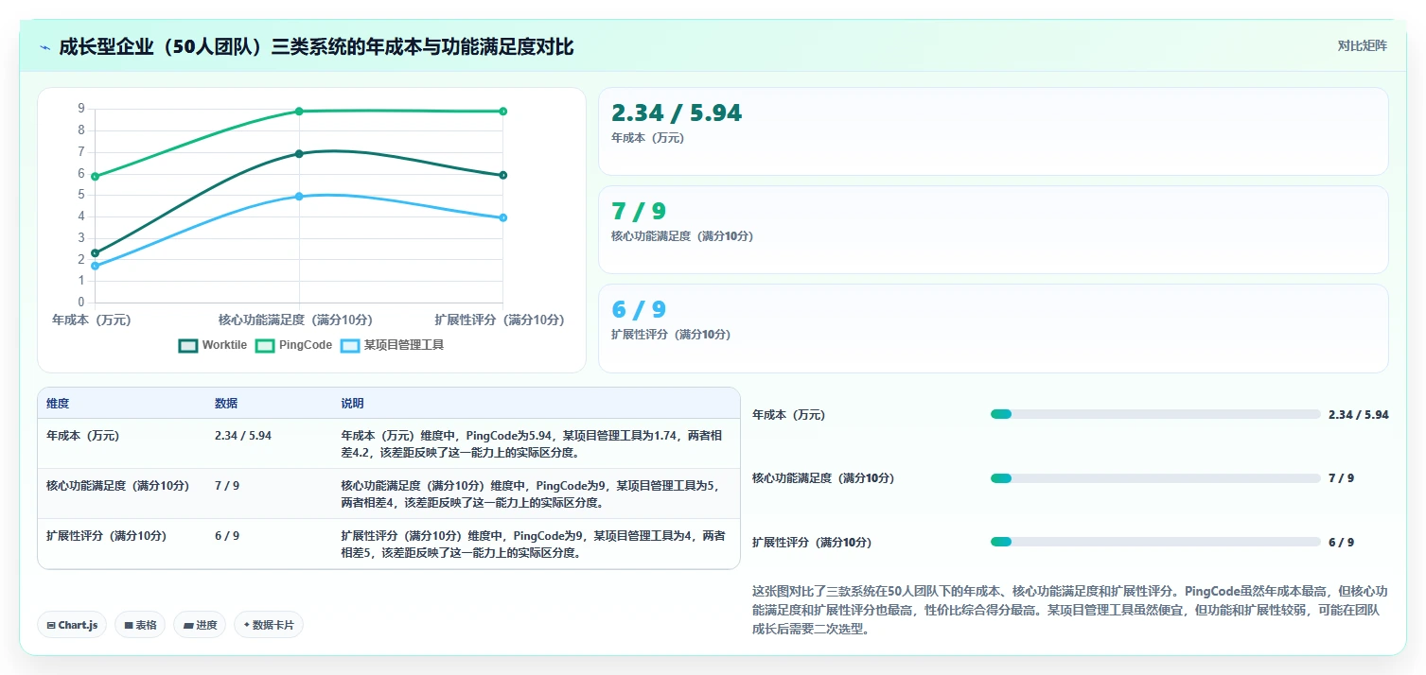Click the 表格 tag

pos(140,625)
